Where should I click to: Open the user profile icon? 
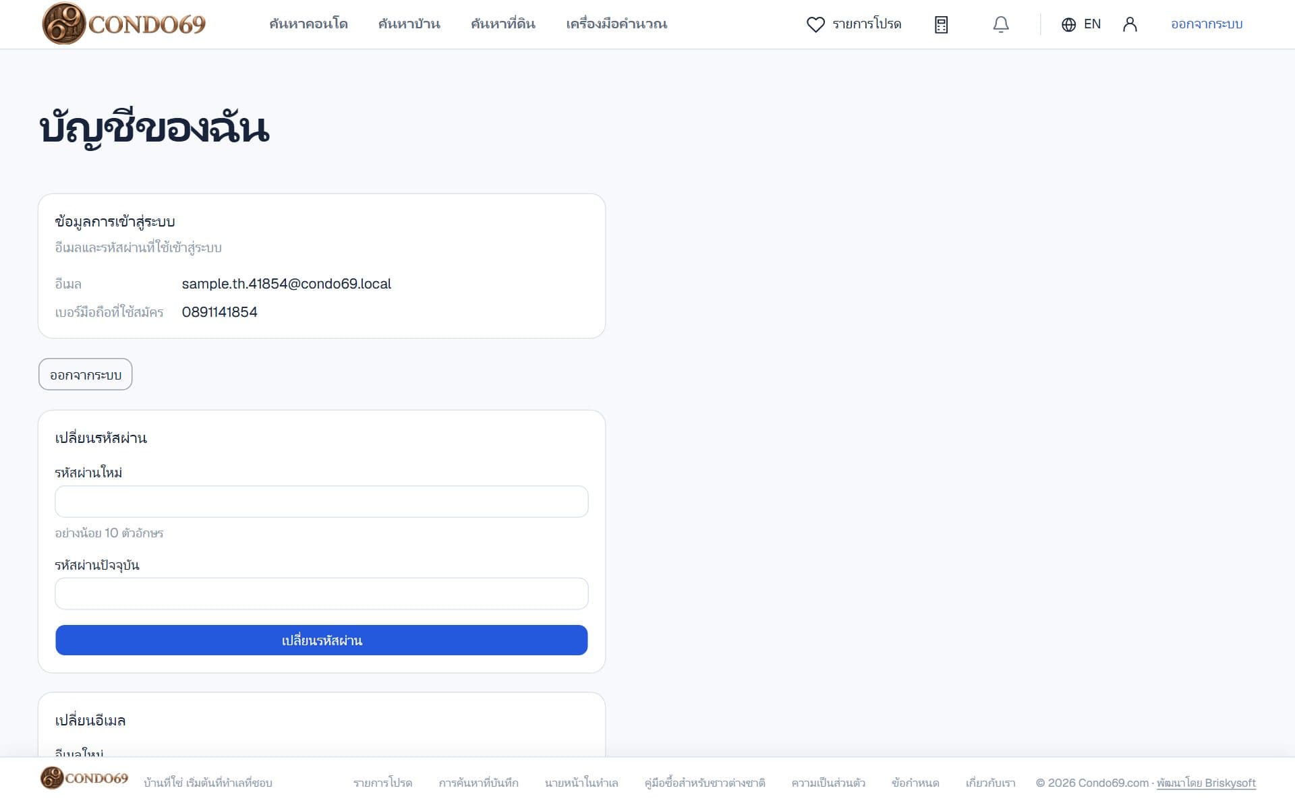pyautogui.click(x=1130, y=24)
